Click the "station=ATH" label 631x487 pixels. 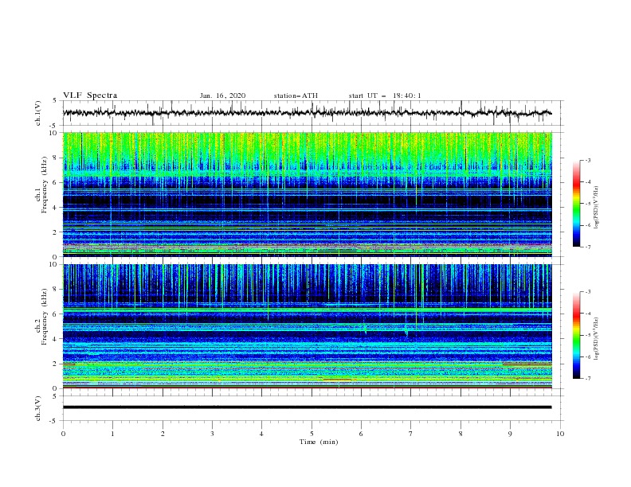coord(296,95)
